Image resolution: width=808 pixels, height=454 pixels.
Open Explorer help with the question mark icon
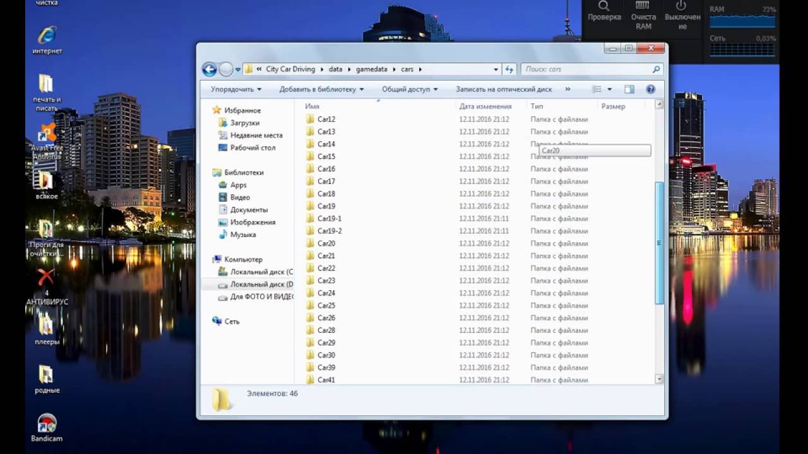pos(651,90)
